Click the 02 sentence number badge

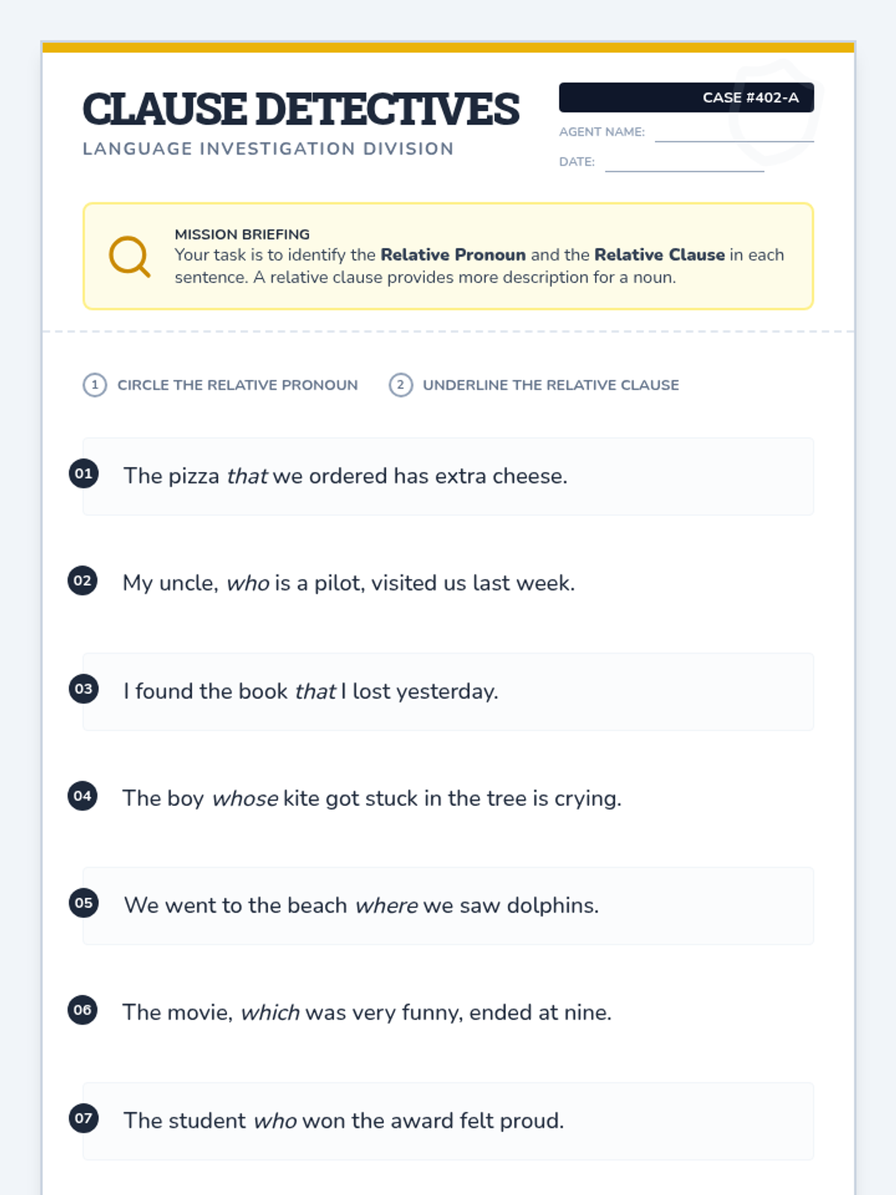tap(83, 581)
